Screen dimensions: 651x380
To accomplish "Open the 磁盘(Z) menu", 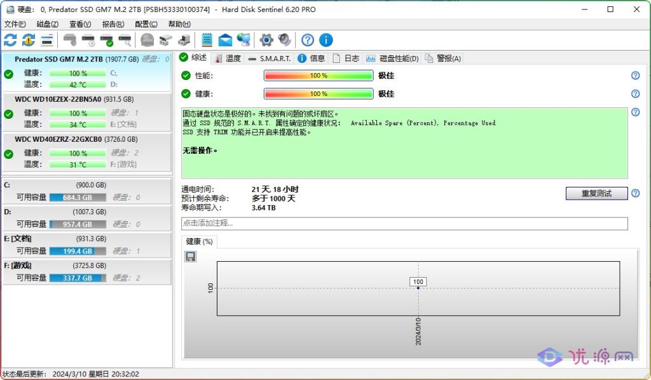I will (47, 24).
